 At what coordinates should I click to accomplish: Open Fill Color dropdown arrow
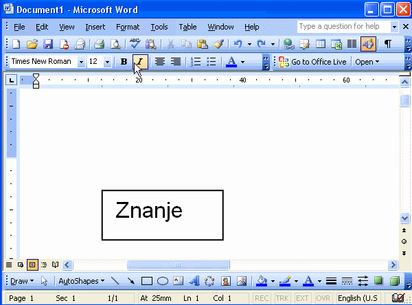pyautogui.click(x=273, y=281)
